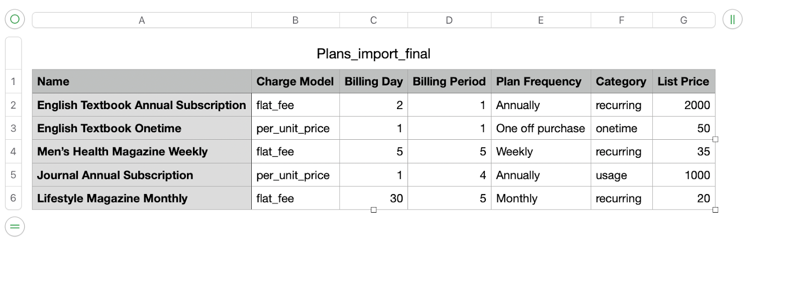Viewport: 804px width, 285px height.
Task: Select the usage category cell
Action: click(622, 175)
